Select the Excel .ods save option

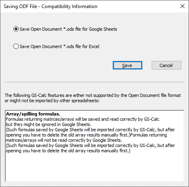pyautogui.click(x=16, y=46)
